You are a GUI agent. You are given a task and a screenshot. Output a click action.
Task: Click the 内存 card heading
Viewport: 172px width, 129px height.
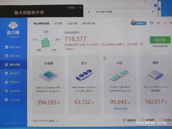click(120, 63)
